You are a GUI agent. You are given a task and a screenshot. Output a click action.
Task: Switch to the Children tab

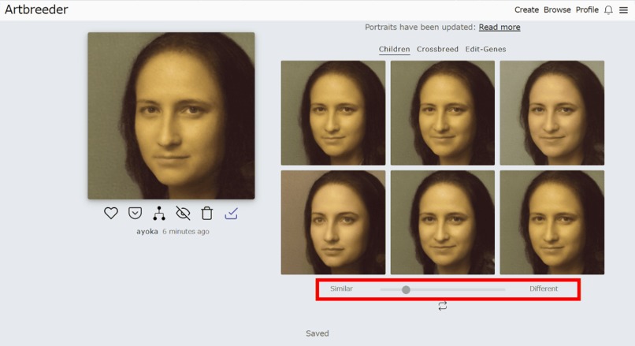coord(395,49)
